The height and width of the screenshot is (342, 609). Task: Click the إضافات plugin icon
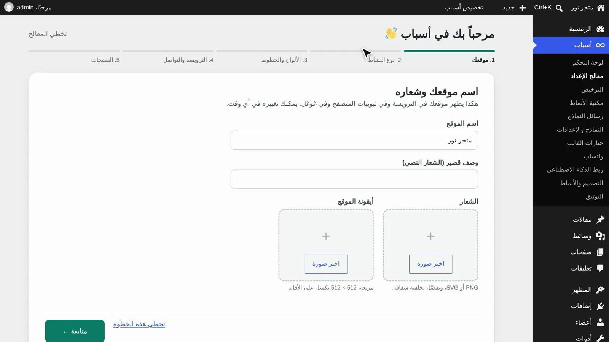[x=600, y=306]
